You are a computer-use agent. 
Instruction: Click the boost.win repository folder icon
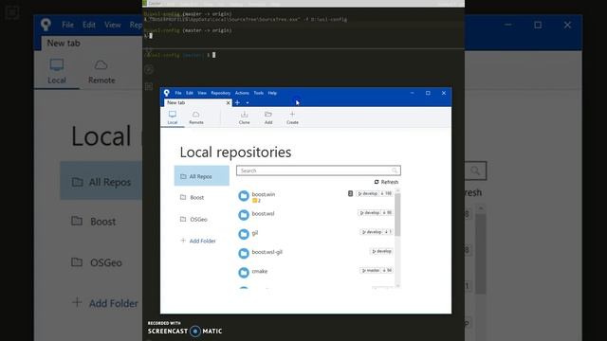click(x=244, y=196)
